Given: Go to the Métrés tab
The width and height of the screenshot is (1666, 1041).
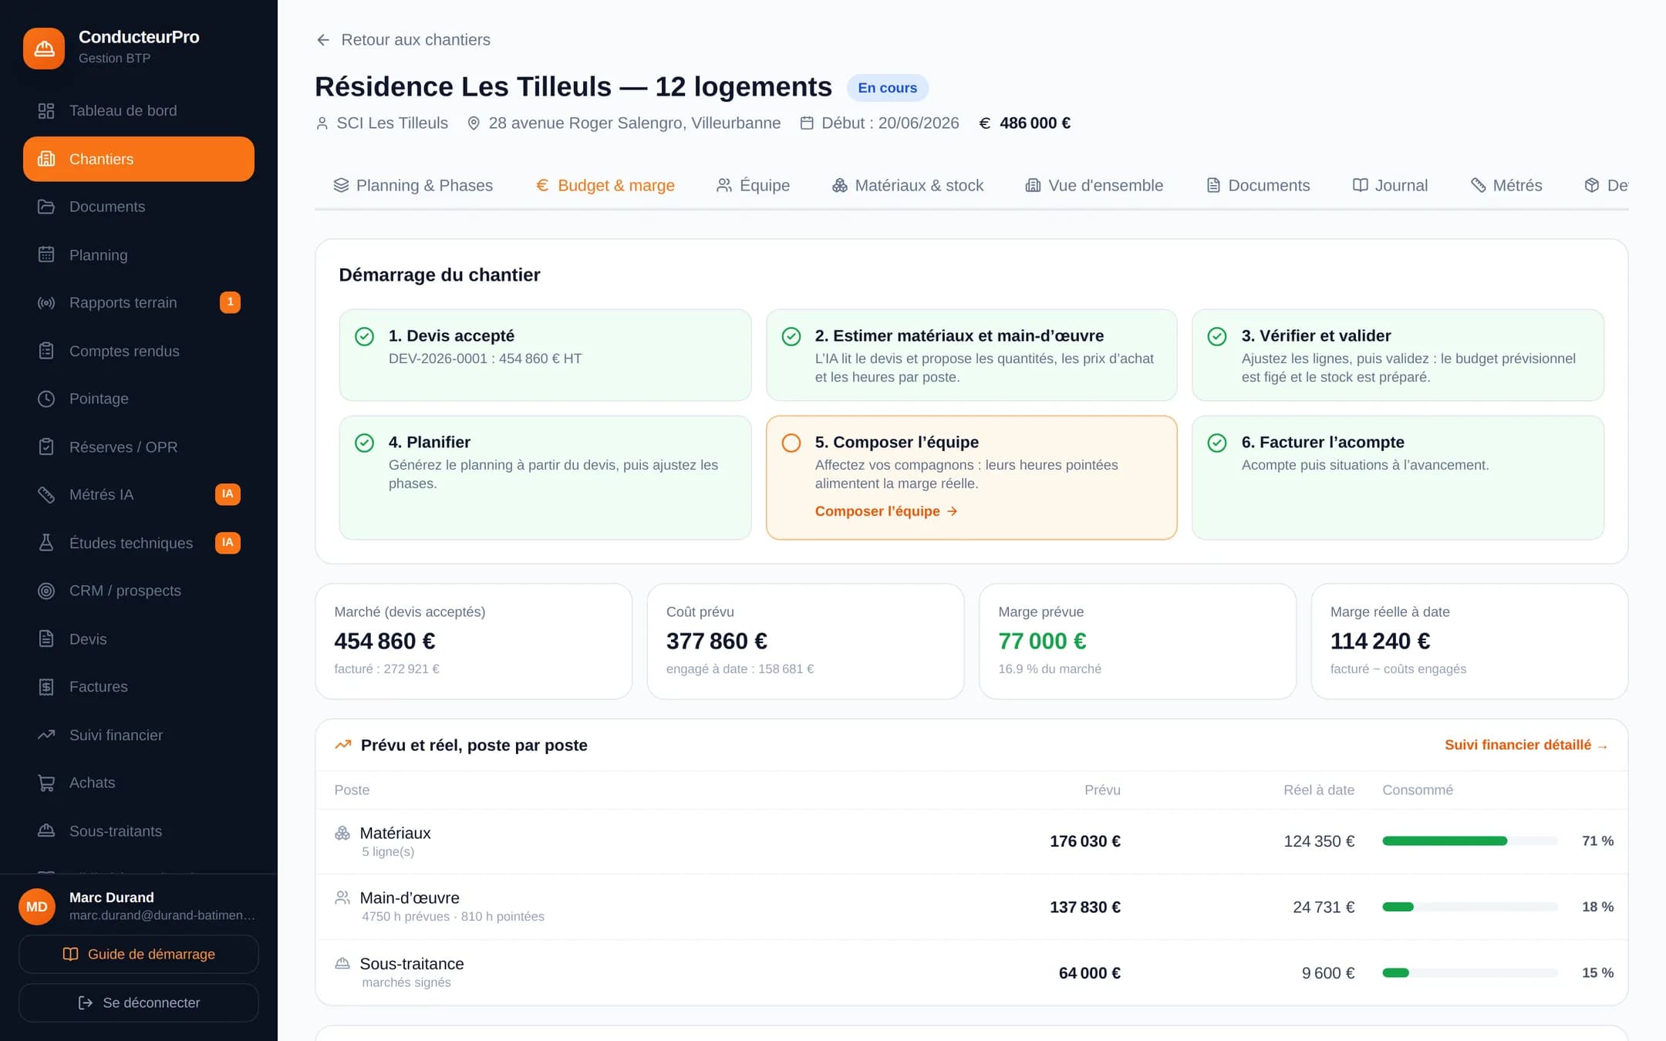Looking at the screenshot, I should 1506,185.
